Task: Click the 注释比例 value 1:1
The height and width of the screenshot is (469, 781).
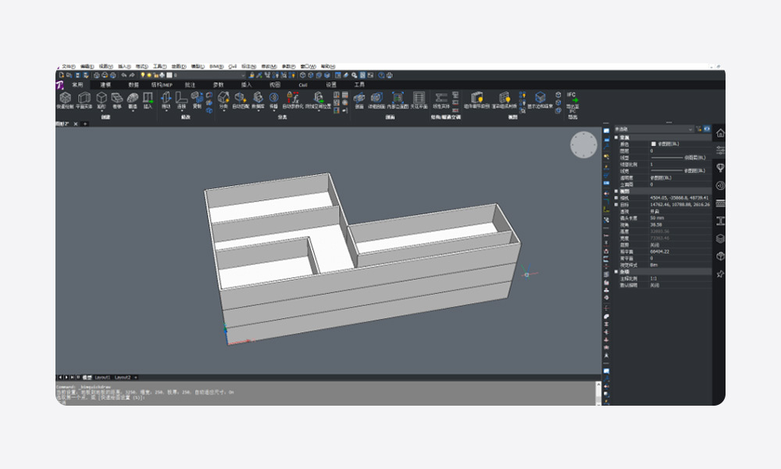Action: 653,278
